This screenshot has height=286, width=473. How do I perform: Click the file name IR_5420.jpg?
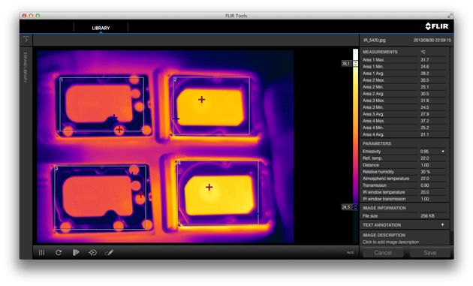[x=374, y=40]
